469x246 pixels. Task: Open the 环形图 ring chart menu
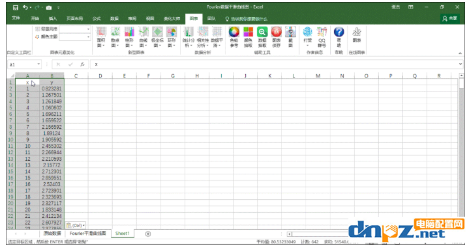172,37
